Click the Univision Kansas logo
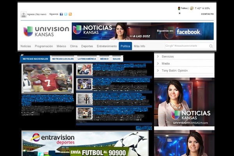234x156 pixels. [x=46, y=31]
